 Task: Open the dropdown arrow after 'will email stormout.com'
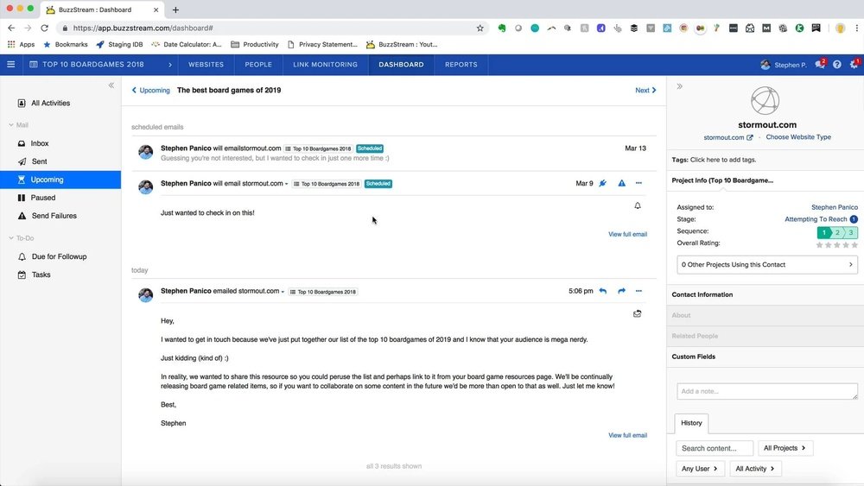(287, 184)
